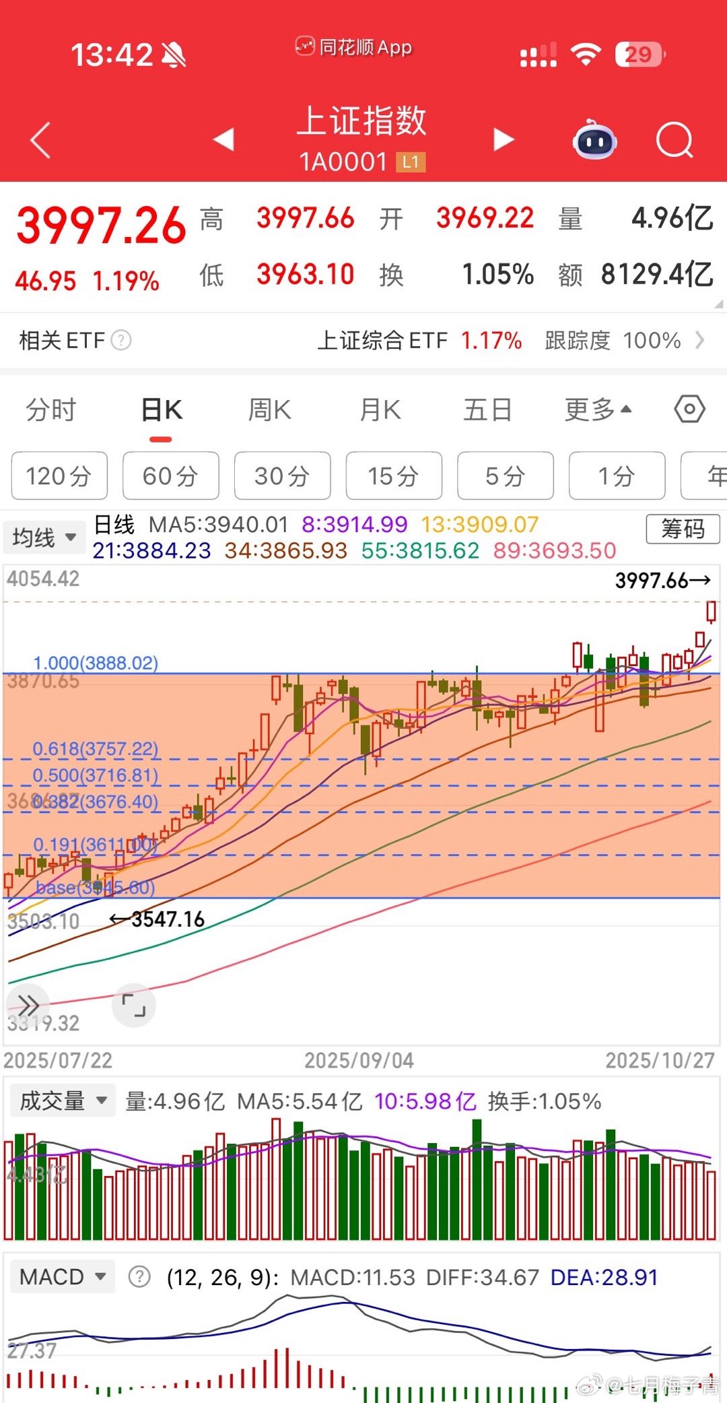727x1403 pixels.
Task: Tap the WiFi status icon
Action: tap(586, 55)
